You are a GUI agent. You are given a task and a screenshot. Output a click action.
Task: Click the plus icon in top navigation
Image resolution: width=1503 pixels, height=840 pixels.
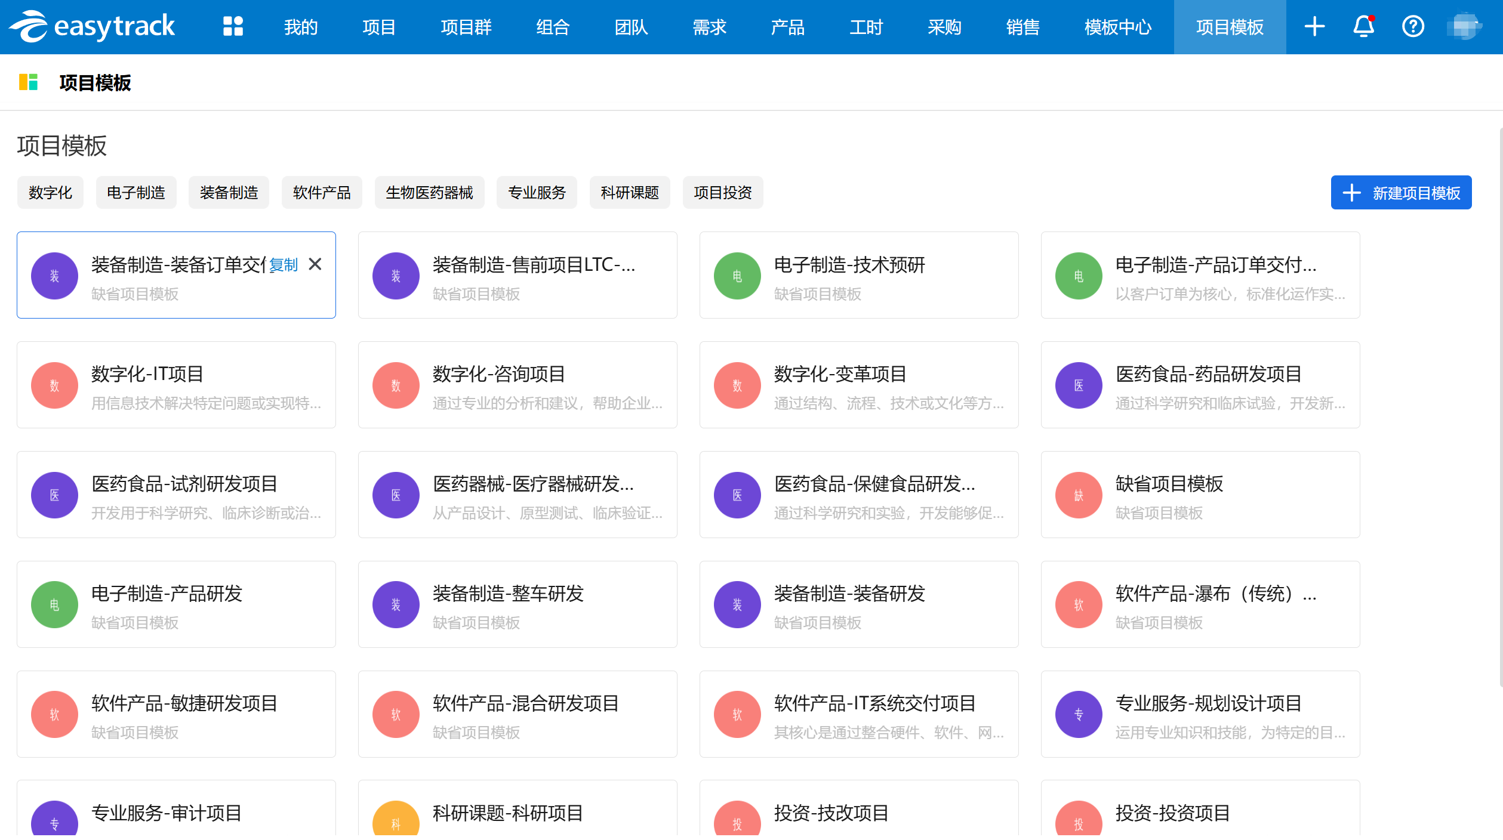[x=1314, y=26]
